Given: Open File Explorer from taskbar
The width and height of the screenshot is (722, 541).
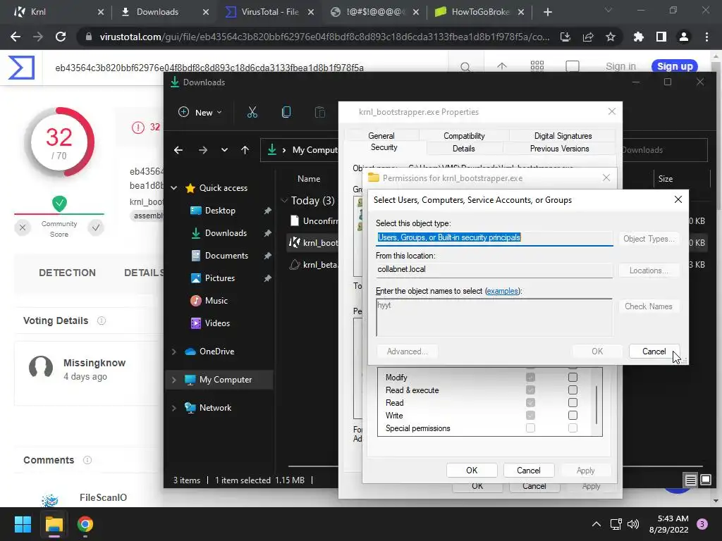Looking at the screenshot, I should click(54, 524).
